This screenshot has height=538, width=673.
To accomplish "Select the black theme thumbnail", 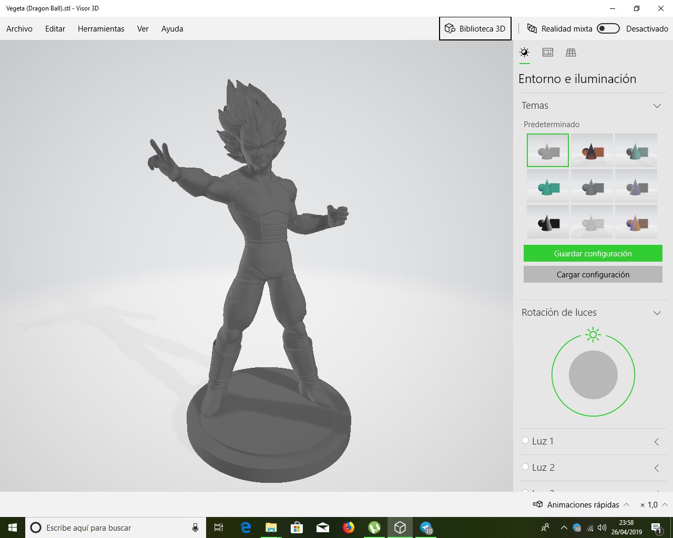I will [x=548, y=222].
